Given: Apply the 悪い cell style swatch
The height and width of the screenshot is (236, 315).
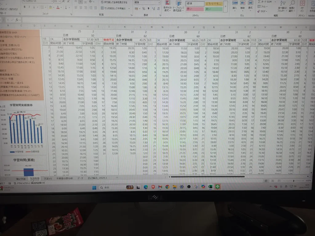Looking at the screenshot, I should (x=195, y=9).
